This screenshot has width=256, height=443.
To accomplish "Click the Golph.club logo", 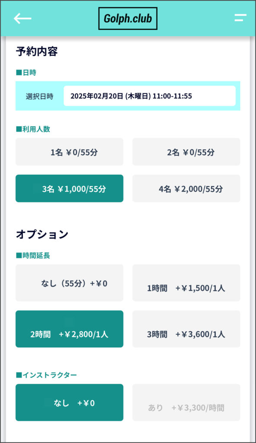I will pos(128,18).
